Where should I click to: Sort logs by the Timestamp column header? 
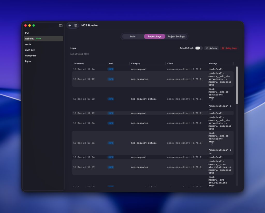pyautogui.click(x=79, y=63)
